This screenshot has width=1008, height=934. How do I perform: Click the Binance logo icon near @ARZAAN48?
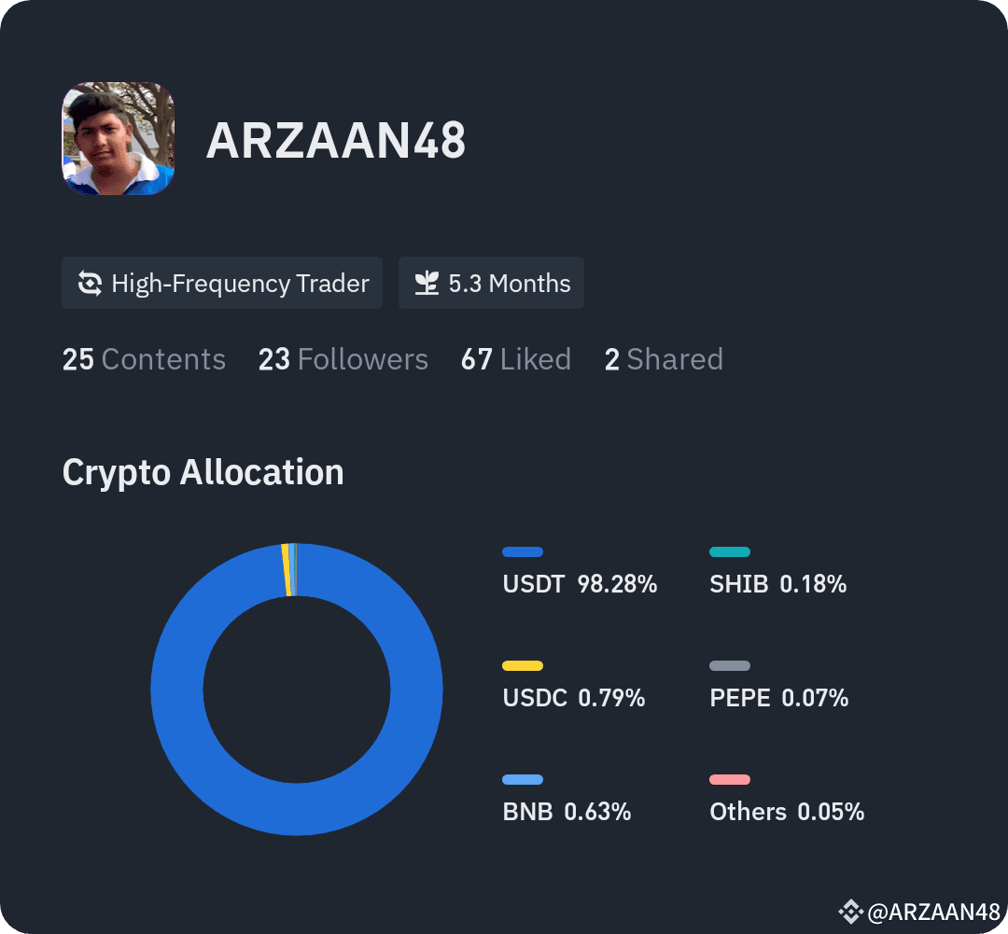(x=850, y=911)
